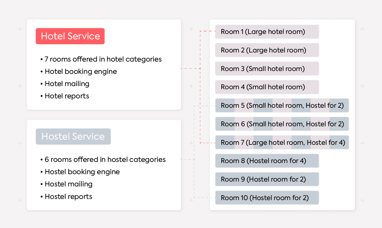Screen dimensions: 382x228
Task: Choose the Hotel mailing bullet
Action: tap(67, 84)
